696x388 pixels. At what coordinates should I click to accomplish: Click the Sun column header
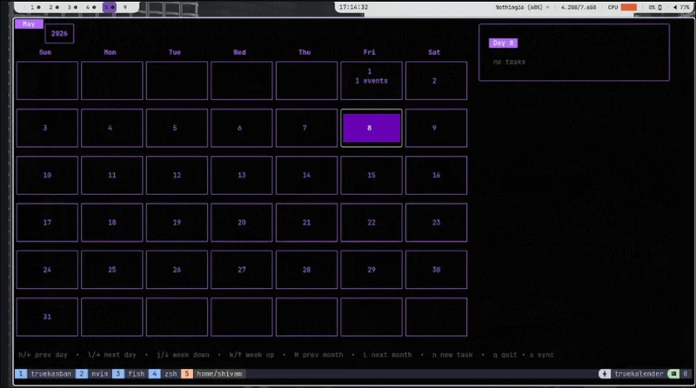point(45,52)
